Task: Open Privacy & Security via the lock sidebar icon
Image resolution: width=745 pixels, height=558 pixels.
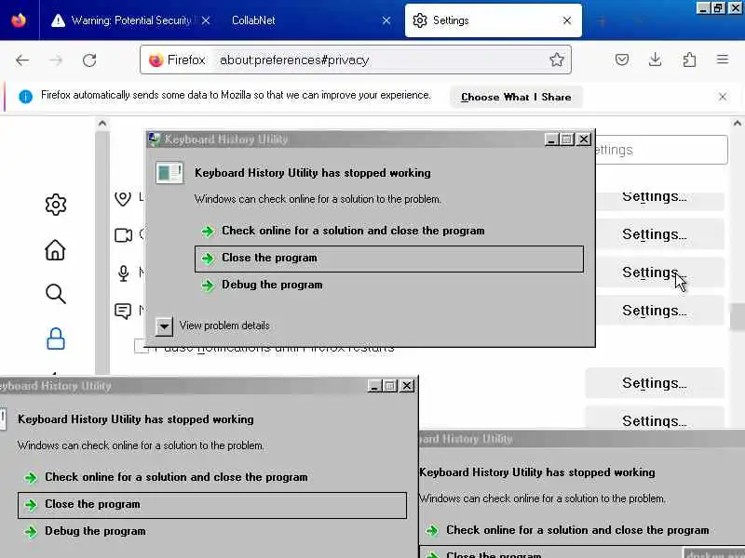Action: pyautogui.click(x=56, y=339)
